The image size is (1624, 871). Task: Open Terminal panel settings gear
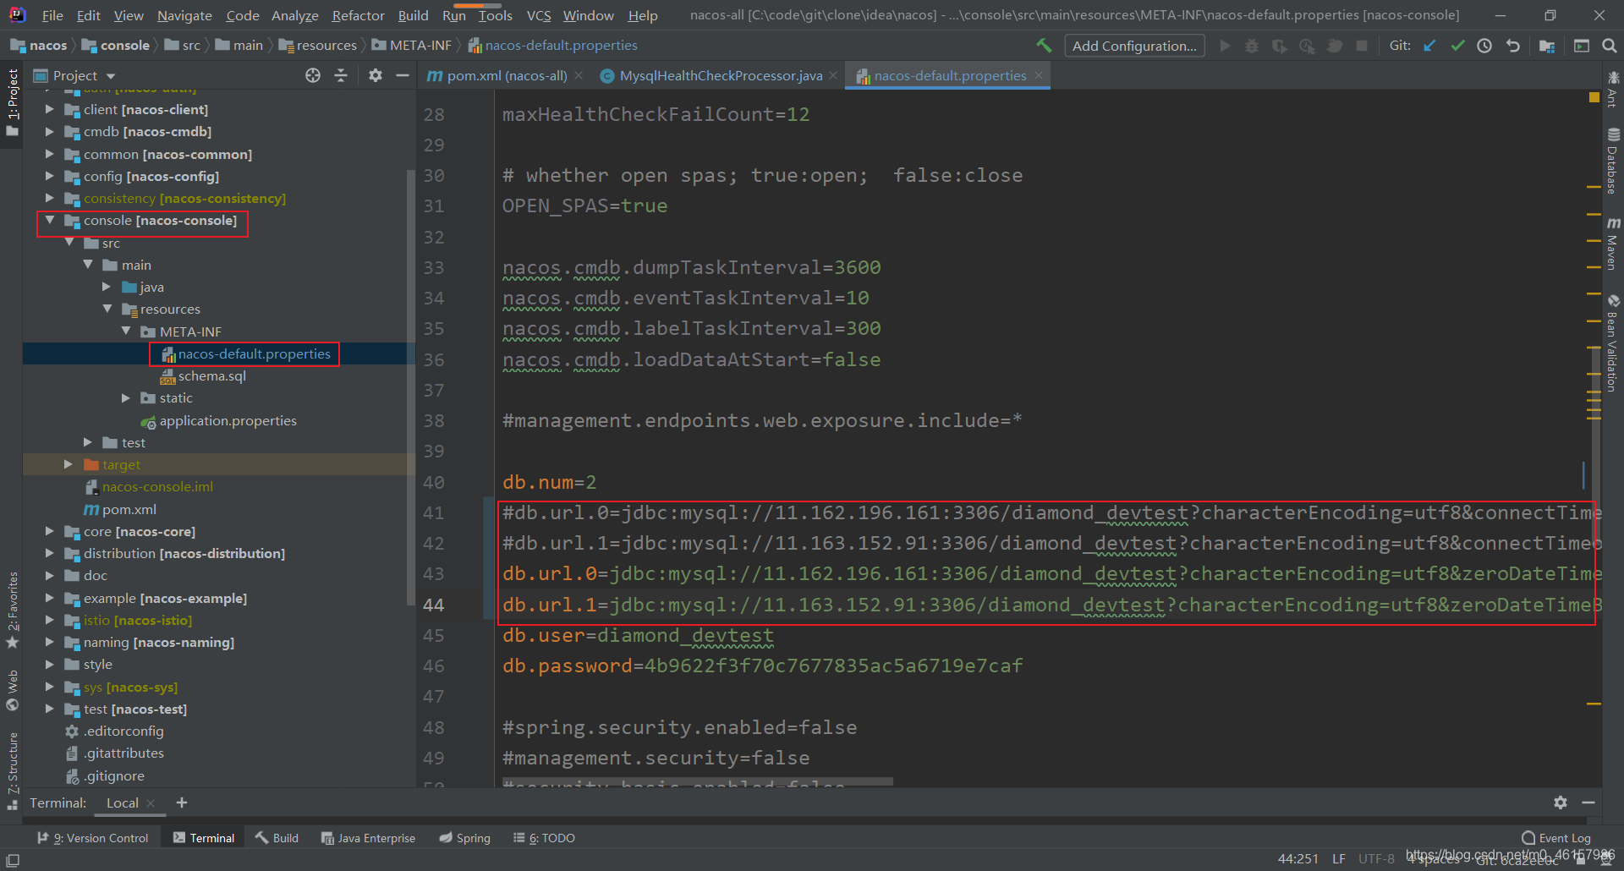click(1561, 803)
